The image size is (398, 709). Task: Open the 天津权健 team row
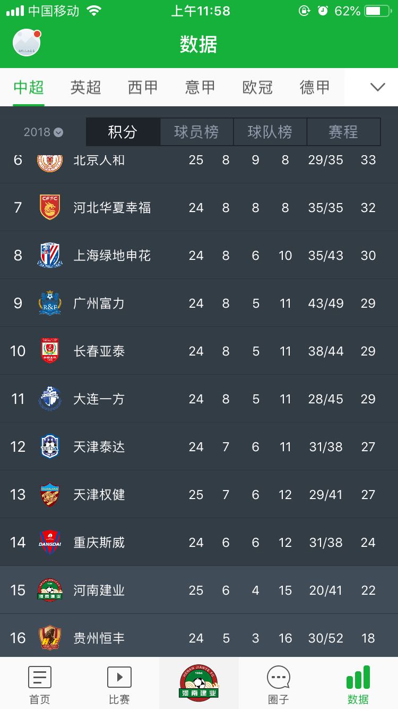pyautogui.click(x=199, y=494)
